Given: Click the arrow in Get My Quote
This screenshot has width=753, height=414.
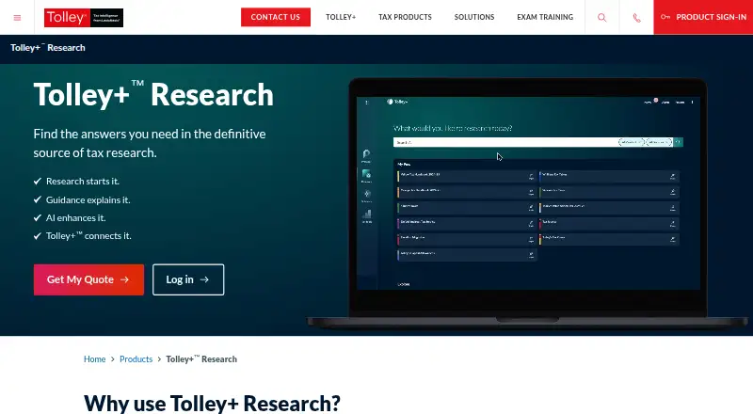Looking at the screenshot, I should [125, 279].
